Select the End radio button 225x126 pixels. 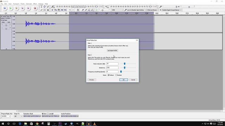pos(43,114)
